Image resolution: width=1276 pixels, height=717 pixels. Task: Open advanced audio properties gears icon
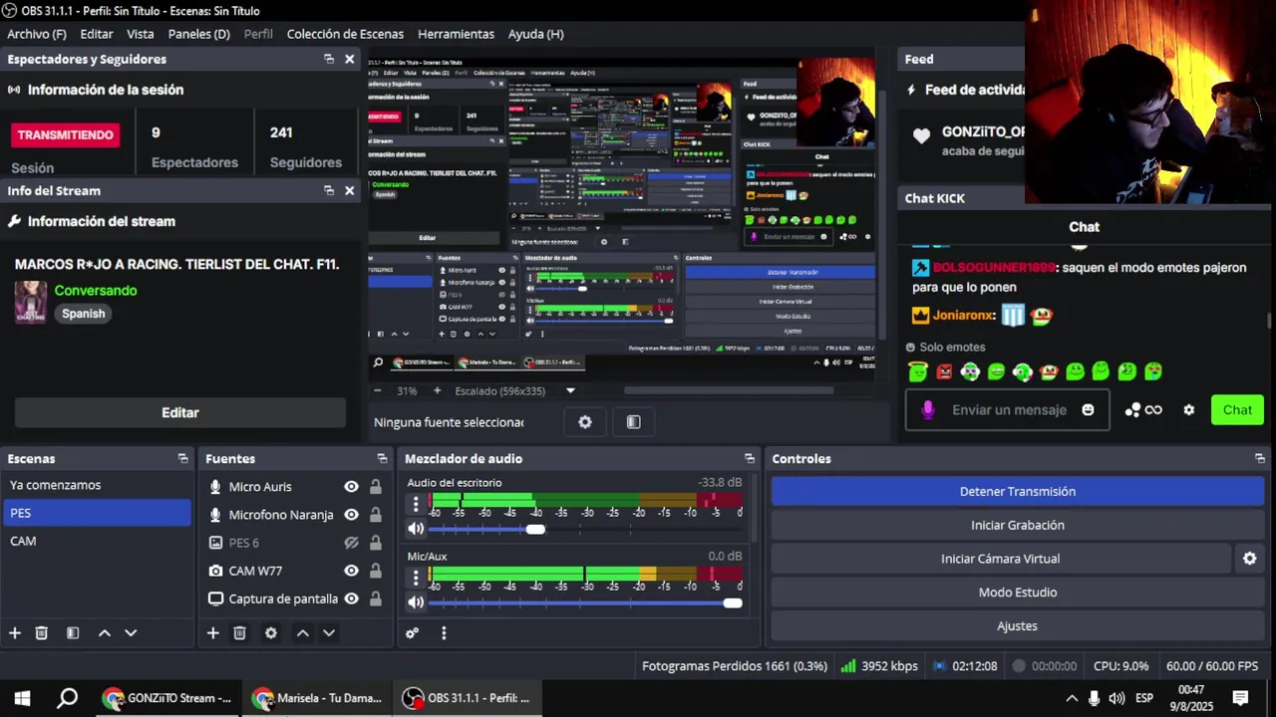412,633
